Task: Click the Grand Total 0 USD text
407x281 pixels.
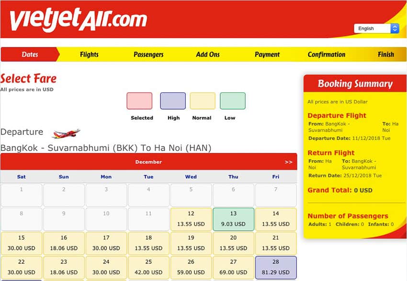Action: point(340,190)
